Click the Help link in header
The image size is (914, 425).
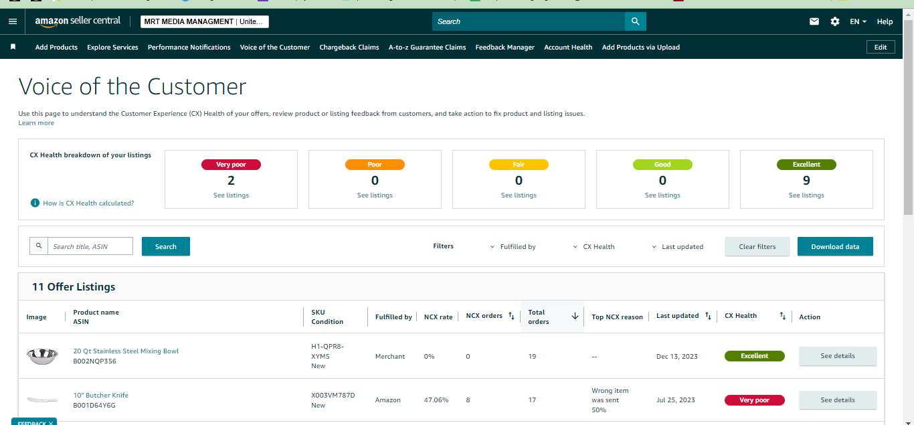[885, 21]
